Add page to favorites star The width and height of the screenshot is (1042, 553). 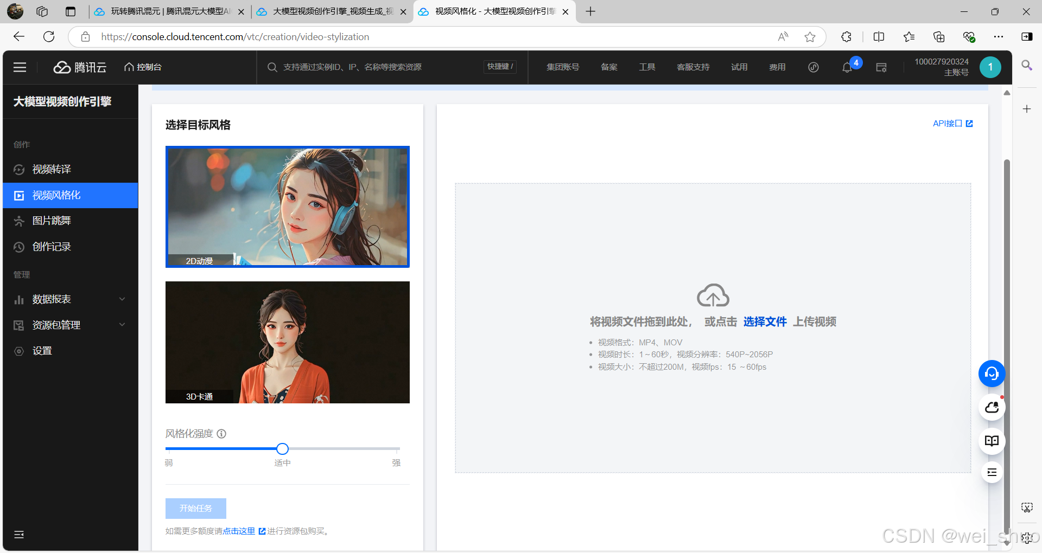pyautogui.click(x=810, y=37)
